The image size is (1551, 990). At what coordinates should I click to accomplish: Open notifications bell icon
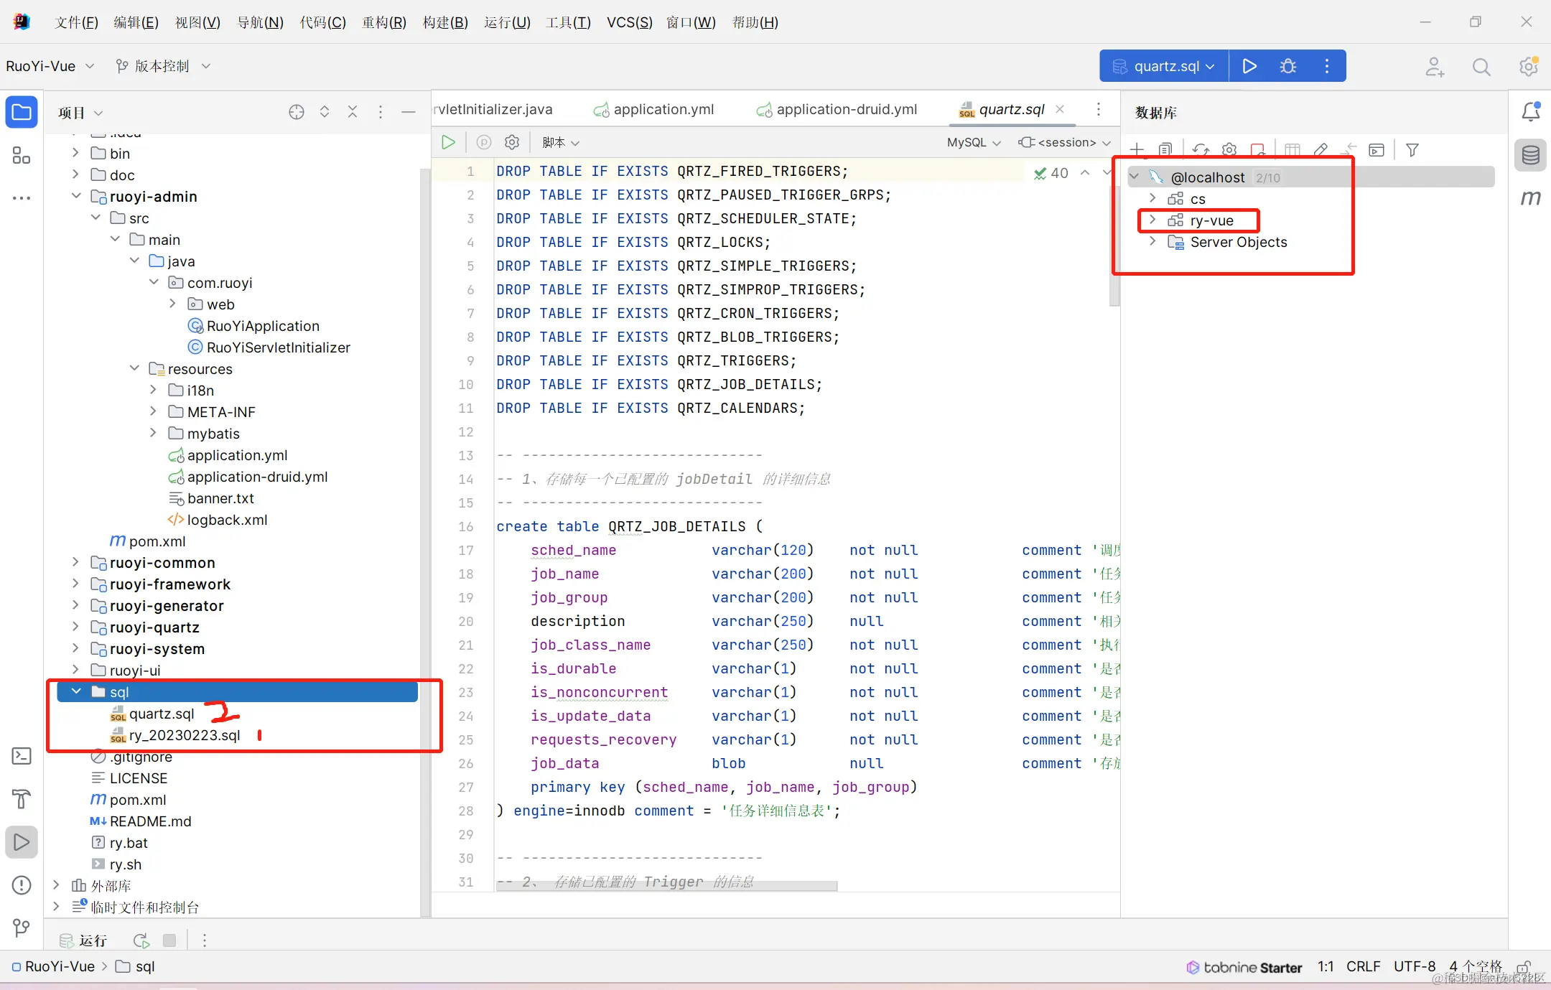coord(1530,111)
